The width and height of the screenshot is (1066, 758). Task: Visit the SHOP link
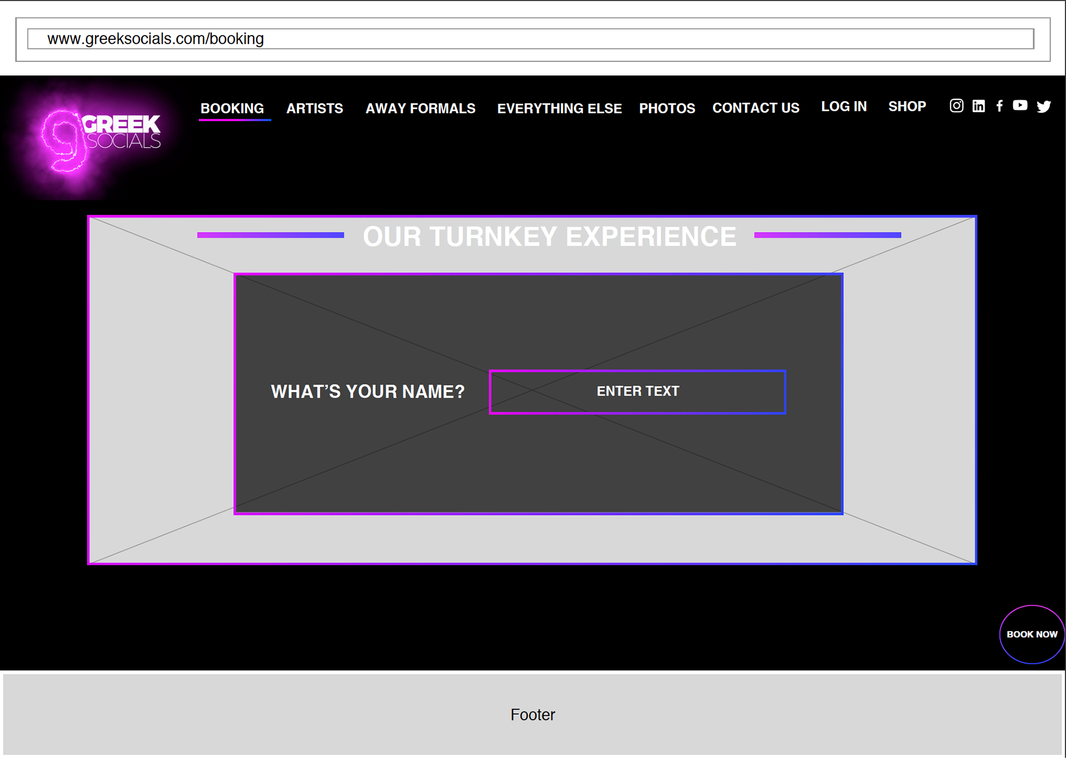(907, 107)
